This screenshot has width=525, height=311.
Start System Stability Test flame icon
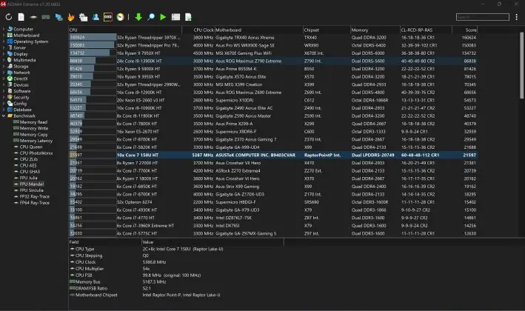[70, 17]
